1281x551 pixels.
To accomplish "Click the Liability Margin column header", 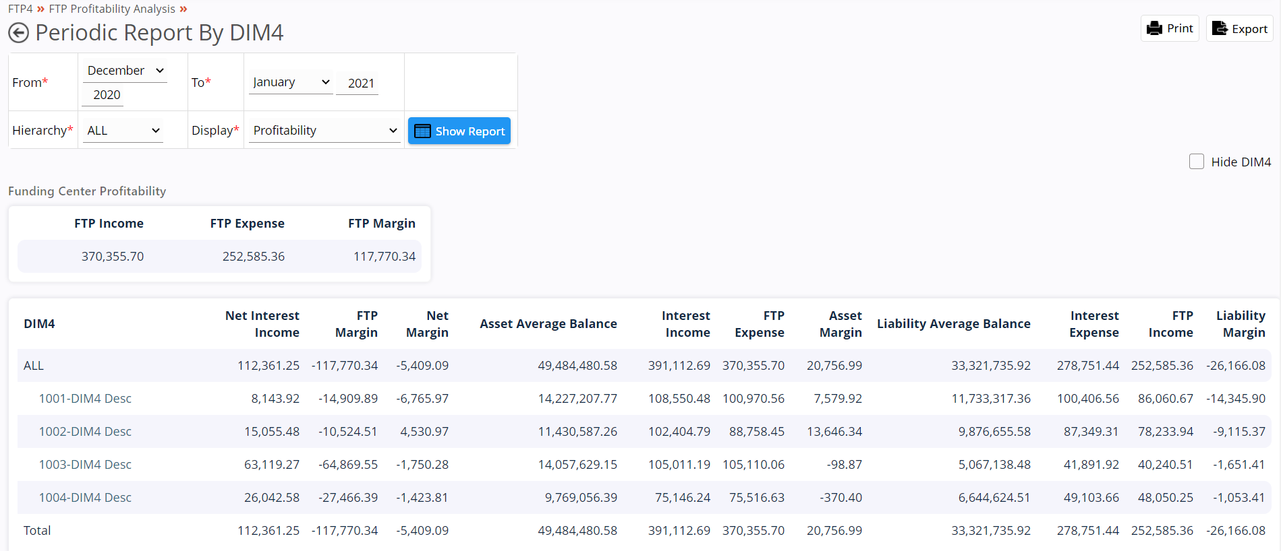I will (1241, 324).
